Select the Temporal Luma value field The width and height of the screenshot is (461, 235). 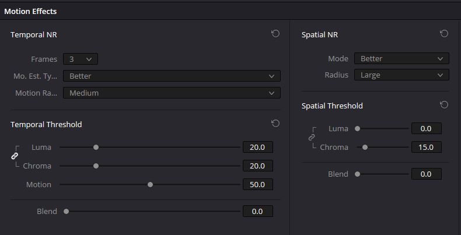point(257,148)
